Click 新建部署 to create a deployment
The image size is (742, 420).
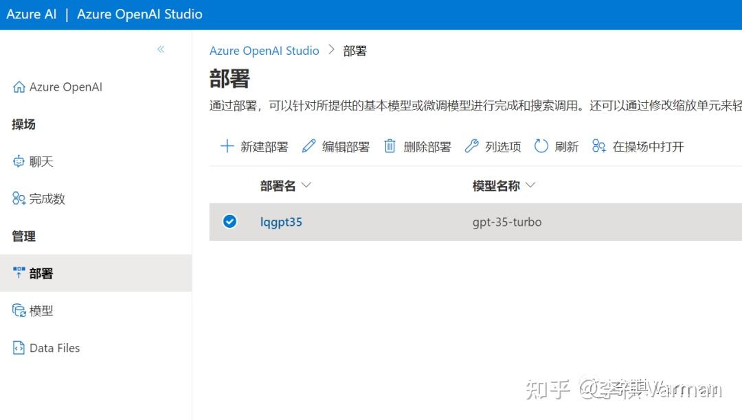227,145
